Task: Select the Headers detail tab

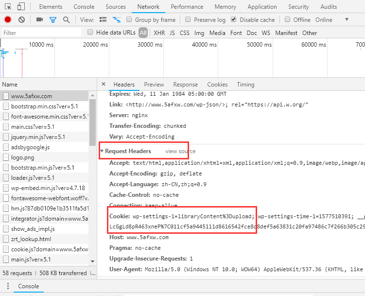Action: 124,85
